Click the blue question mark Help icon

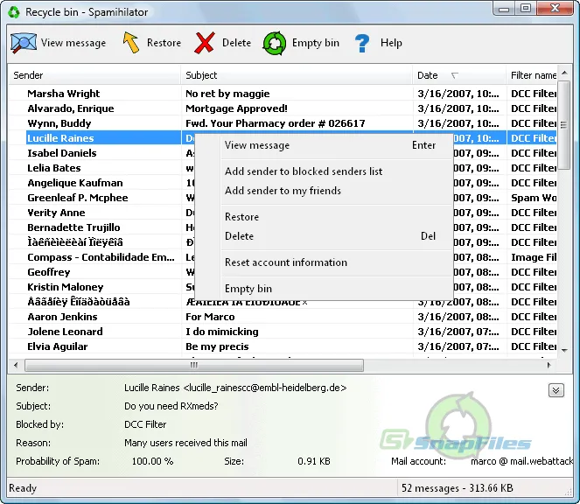point(362,43)
